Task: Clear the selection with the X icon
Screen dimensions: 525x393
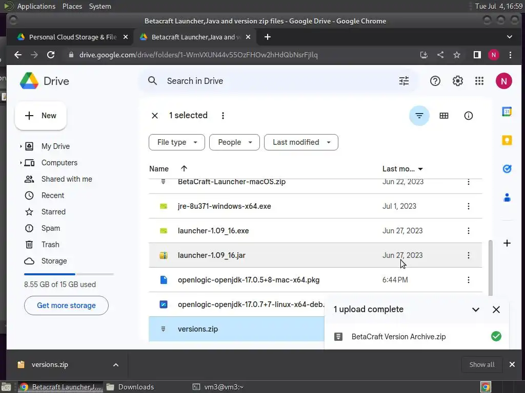Action: click(x=155, y=116)
